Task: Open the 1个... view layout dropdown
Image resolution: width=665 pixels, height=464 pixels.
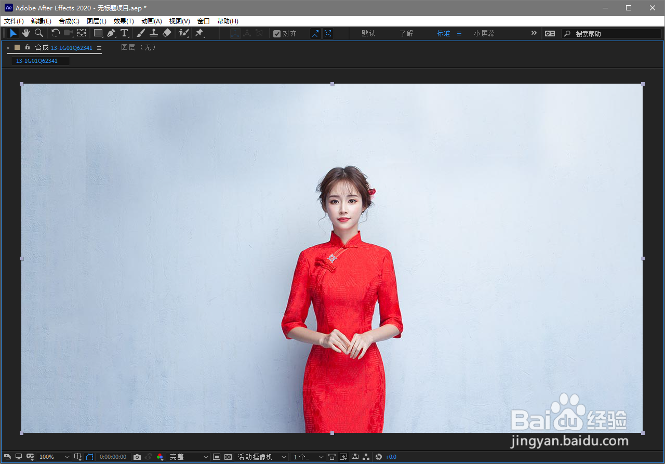Action: [x=308, y=457]
